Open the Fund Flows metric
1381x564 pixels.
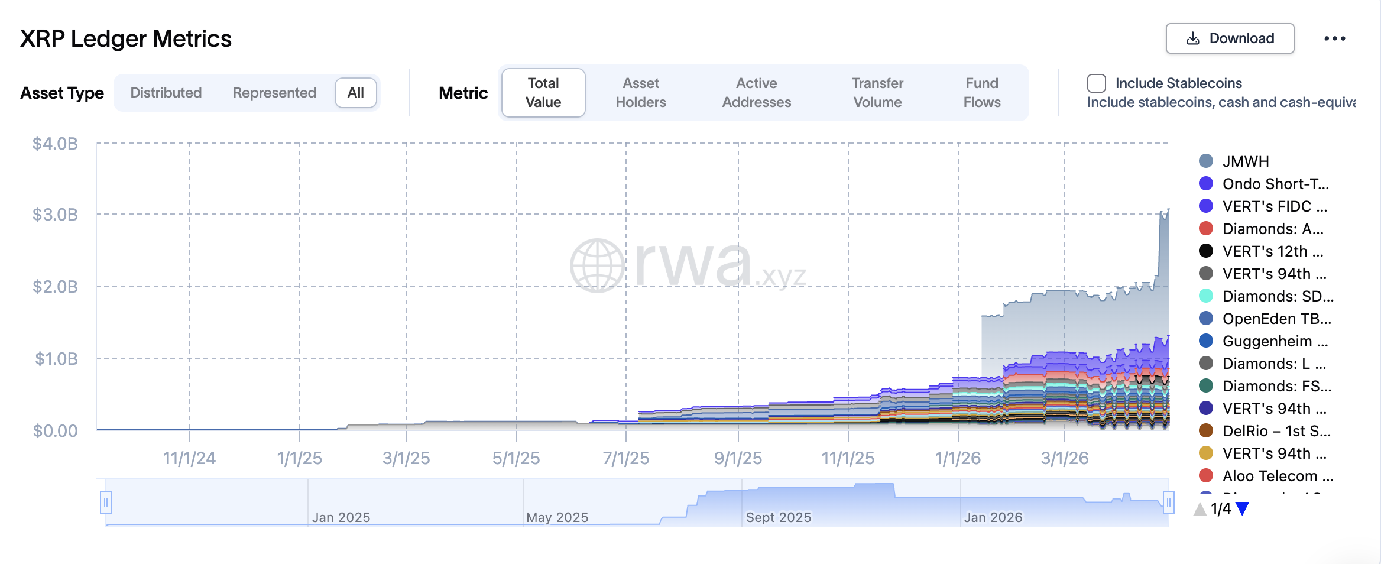pos(982,93)
